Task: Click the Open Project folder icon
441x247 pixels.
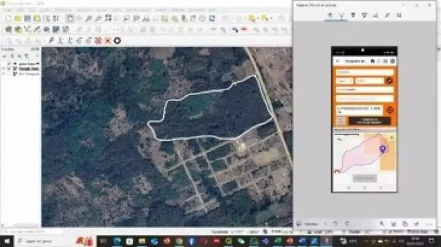Action: pos(18,18)
